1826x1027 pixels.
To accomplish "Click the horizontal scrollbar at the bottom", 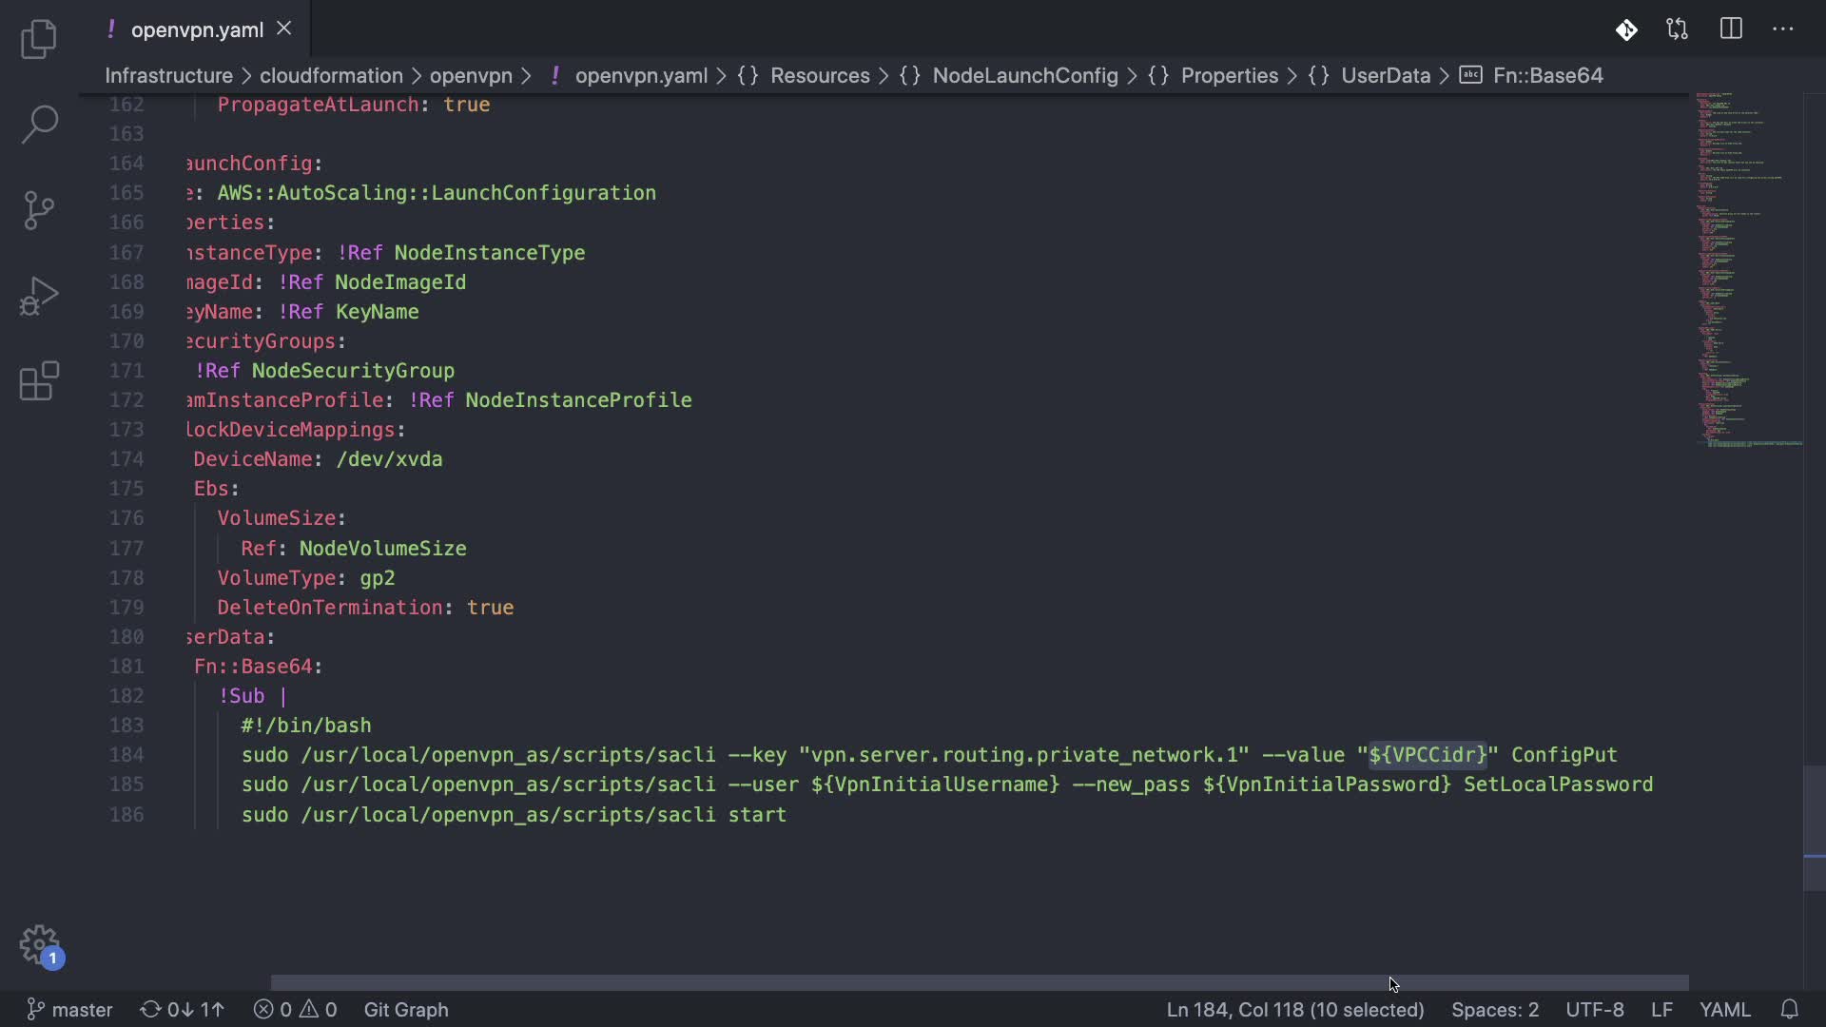I will [x=980, y=982].
